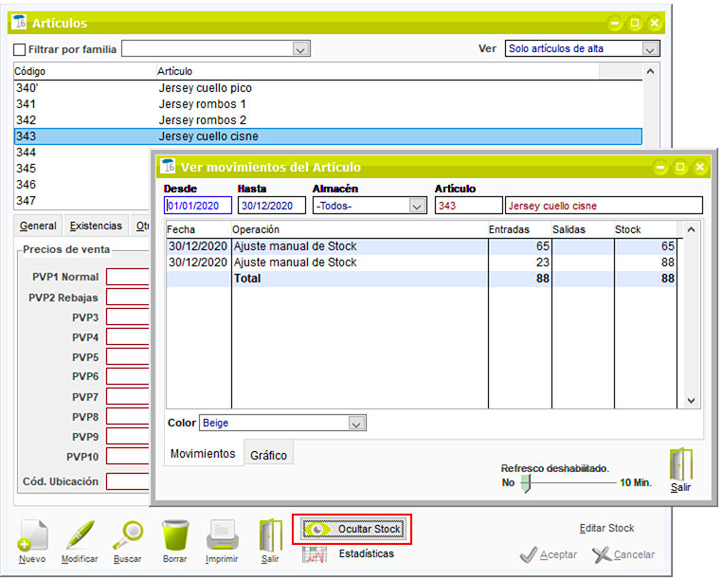This screenshot has height=579, width=722.
Task: Exit movements dialog via Salir door icon
Action: pos(680,467)
